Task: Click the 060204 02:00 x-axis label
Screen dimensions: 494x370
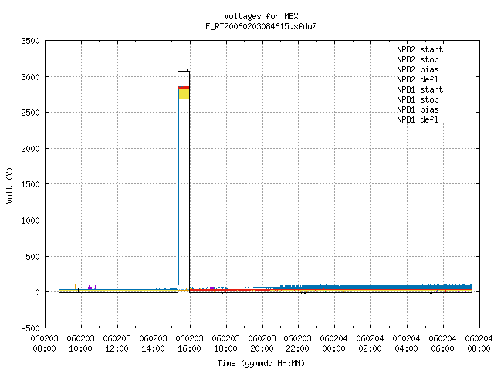Action: coord(370,344)
